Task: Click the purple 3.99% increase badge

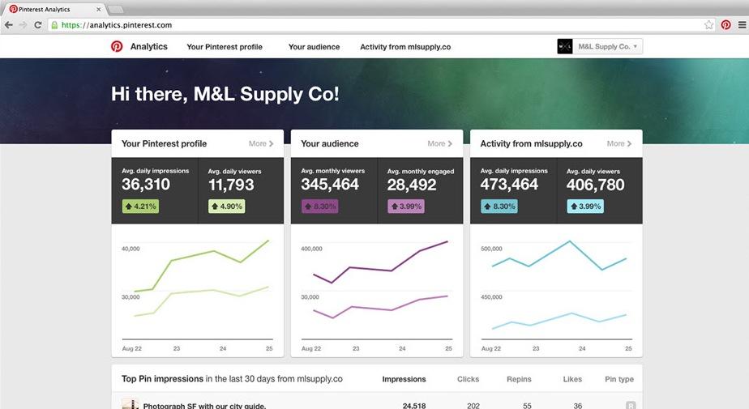Action: pos(406,207)
